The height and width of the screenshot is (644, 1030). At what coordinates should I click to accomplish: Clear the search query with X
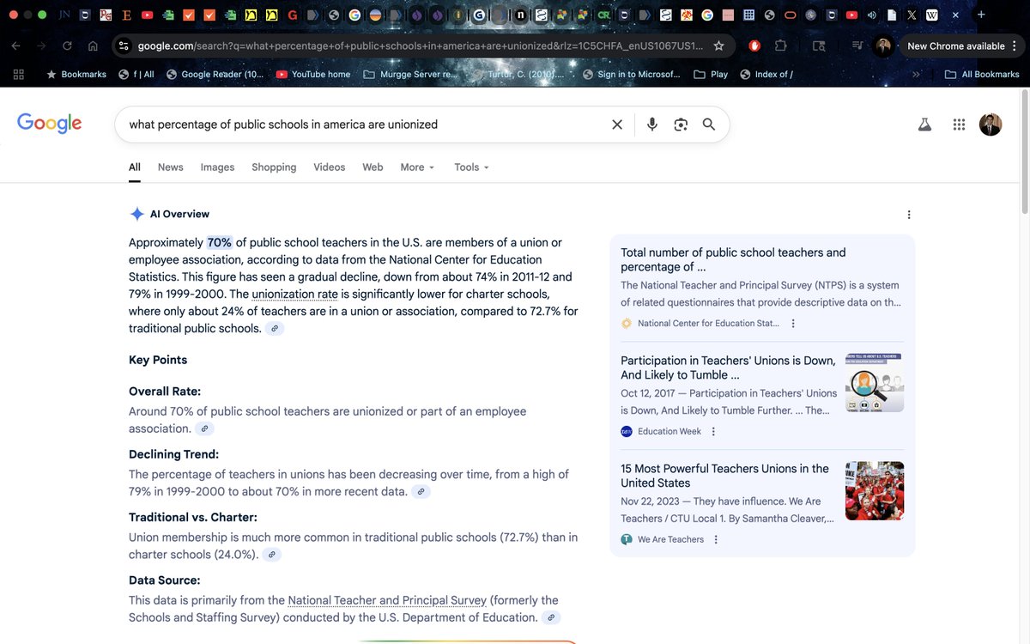617,125
